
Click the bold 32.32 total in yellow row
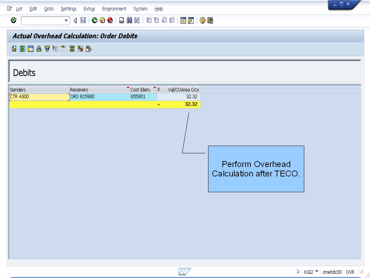click(x=191, y=104)
